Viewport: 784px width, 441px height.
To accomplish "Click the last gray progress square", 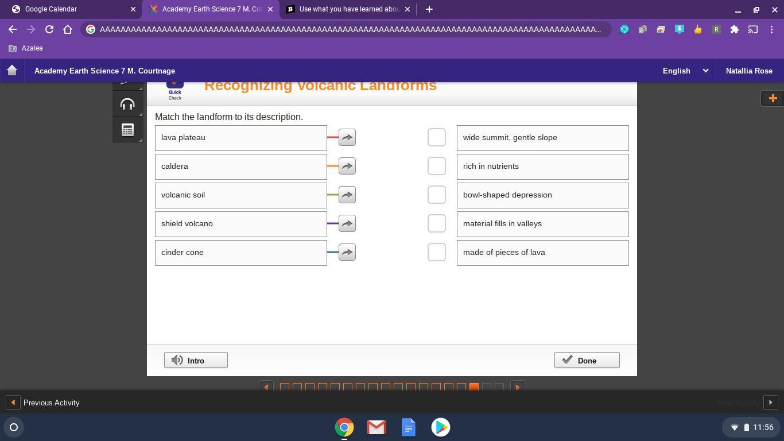I will point(499,387).
